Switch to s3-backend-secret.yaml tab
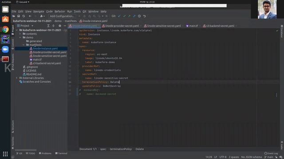This screenshot has height=159, width=284. pos(220,26)
